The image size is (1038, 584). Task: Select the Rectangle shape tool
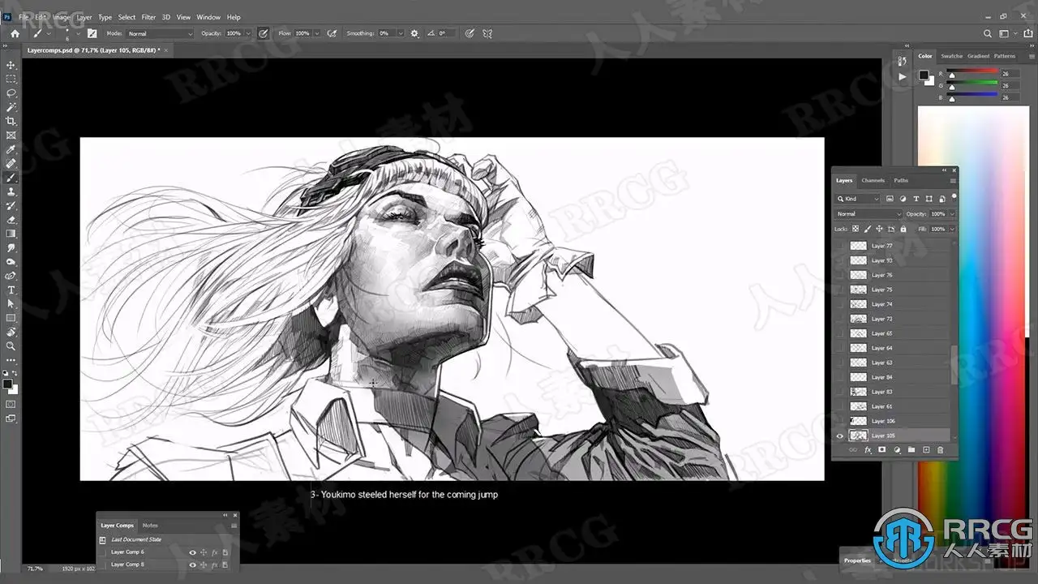click(11, 318)
